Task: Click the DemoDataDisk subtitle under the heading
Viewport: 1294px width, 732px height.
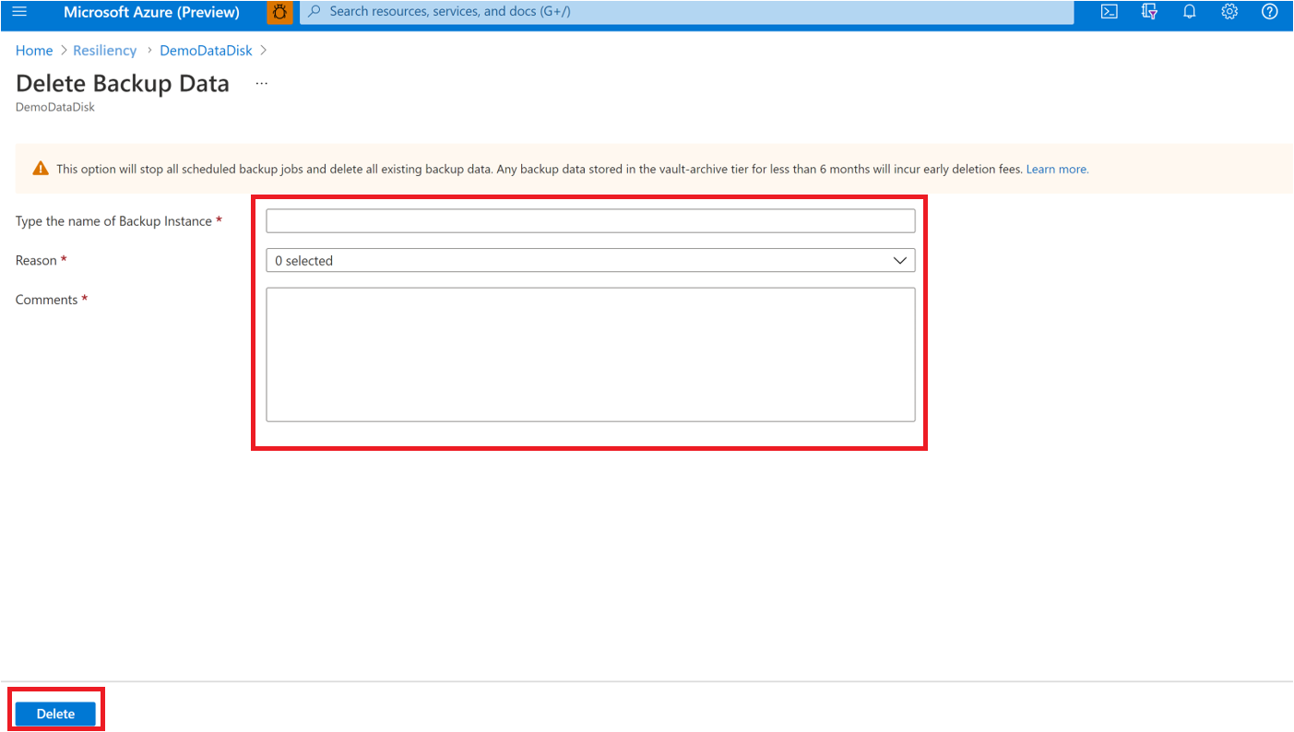Action: tap(55, 107)
